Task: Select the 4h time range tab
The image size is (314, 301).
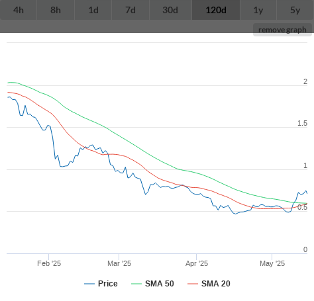Action: coord(19,10)
